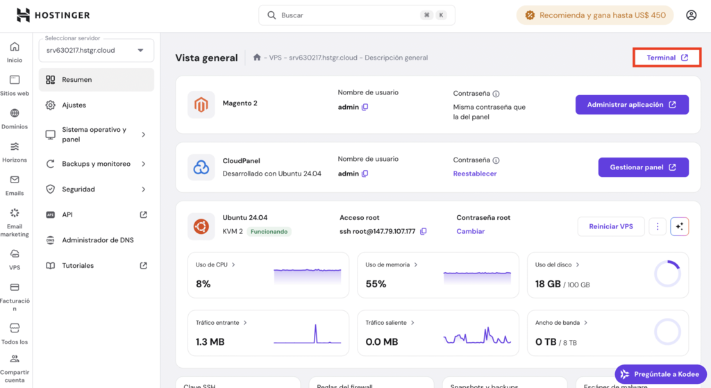
Task: Click the bandwidth ring indicator
Action: (x=667, y=332)
